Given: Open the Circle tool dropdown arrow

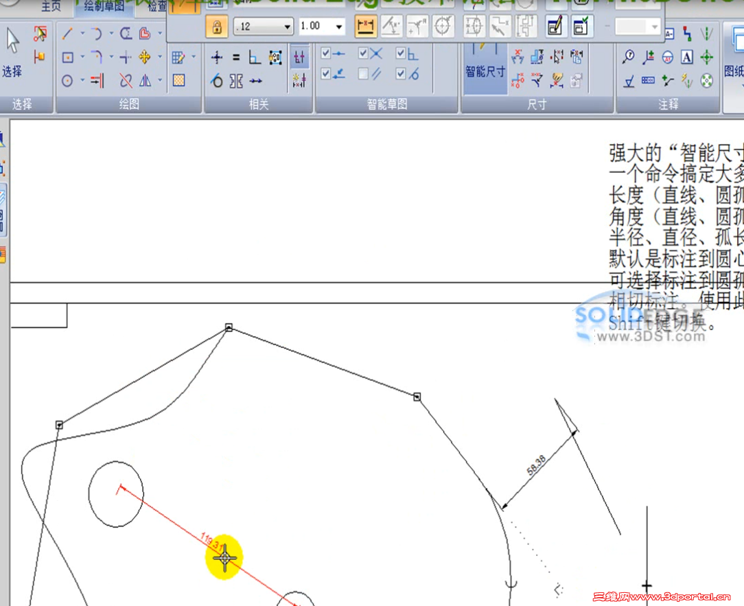Looking at the screenshot, I should coord(82,81).
